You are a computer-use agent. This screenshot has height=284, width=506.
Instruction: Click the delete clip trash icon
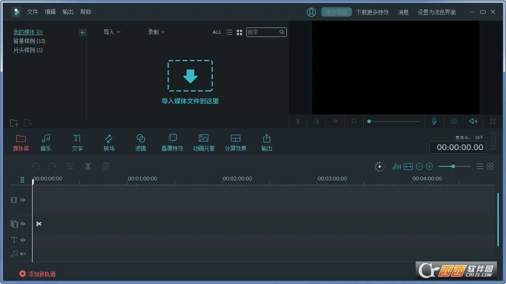(106, 166)
